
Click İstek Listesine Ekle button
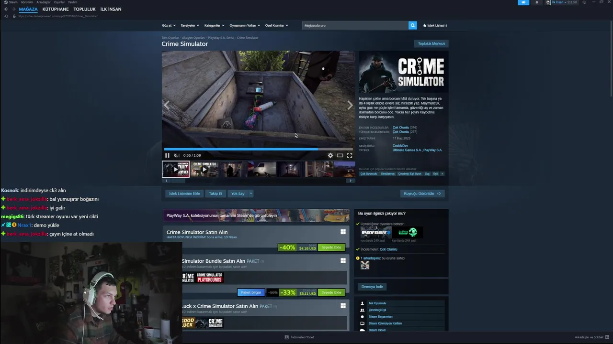tap(184, 193)
